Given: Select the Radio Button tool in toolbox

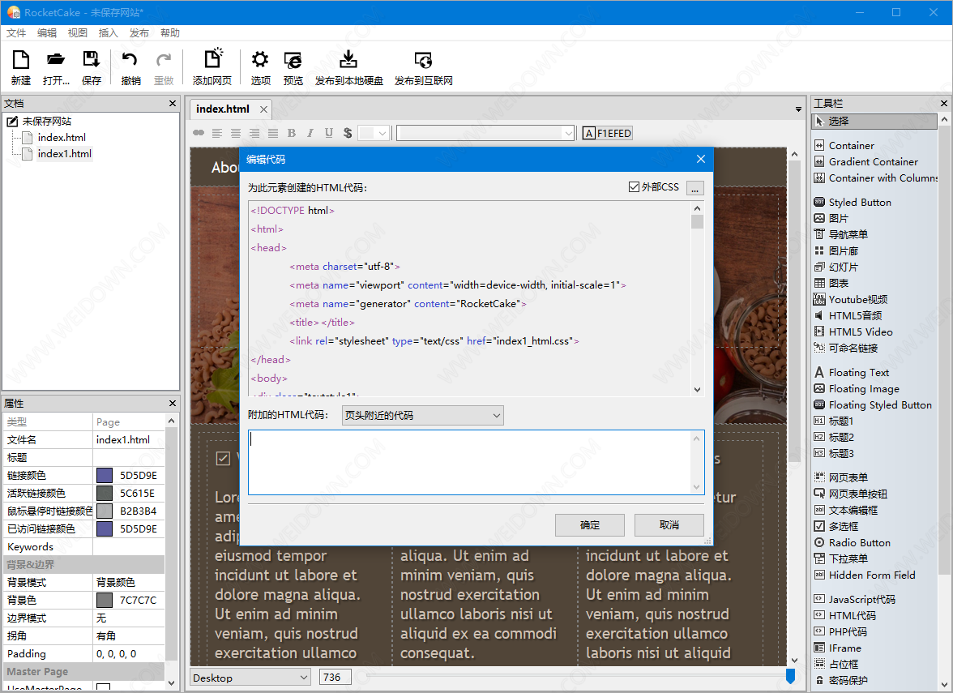Looking at the screenshot, I should [x=859, y=542].
